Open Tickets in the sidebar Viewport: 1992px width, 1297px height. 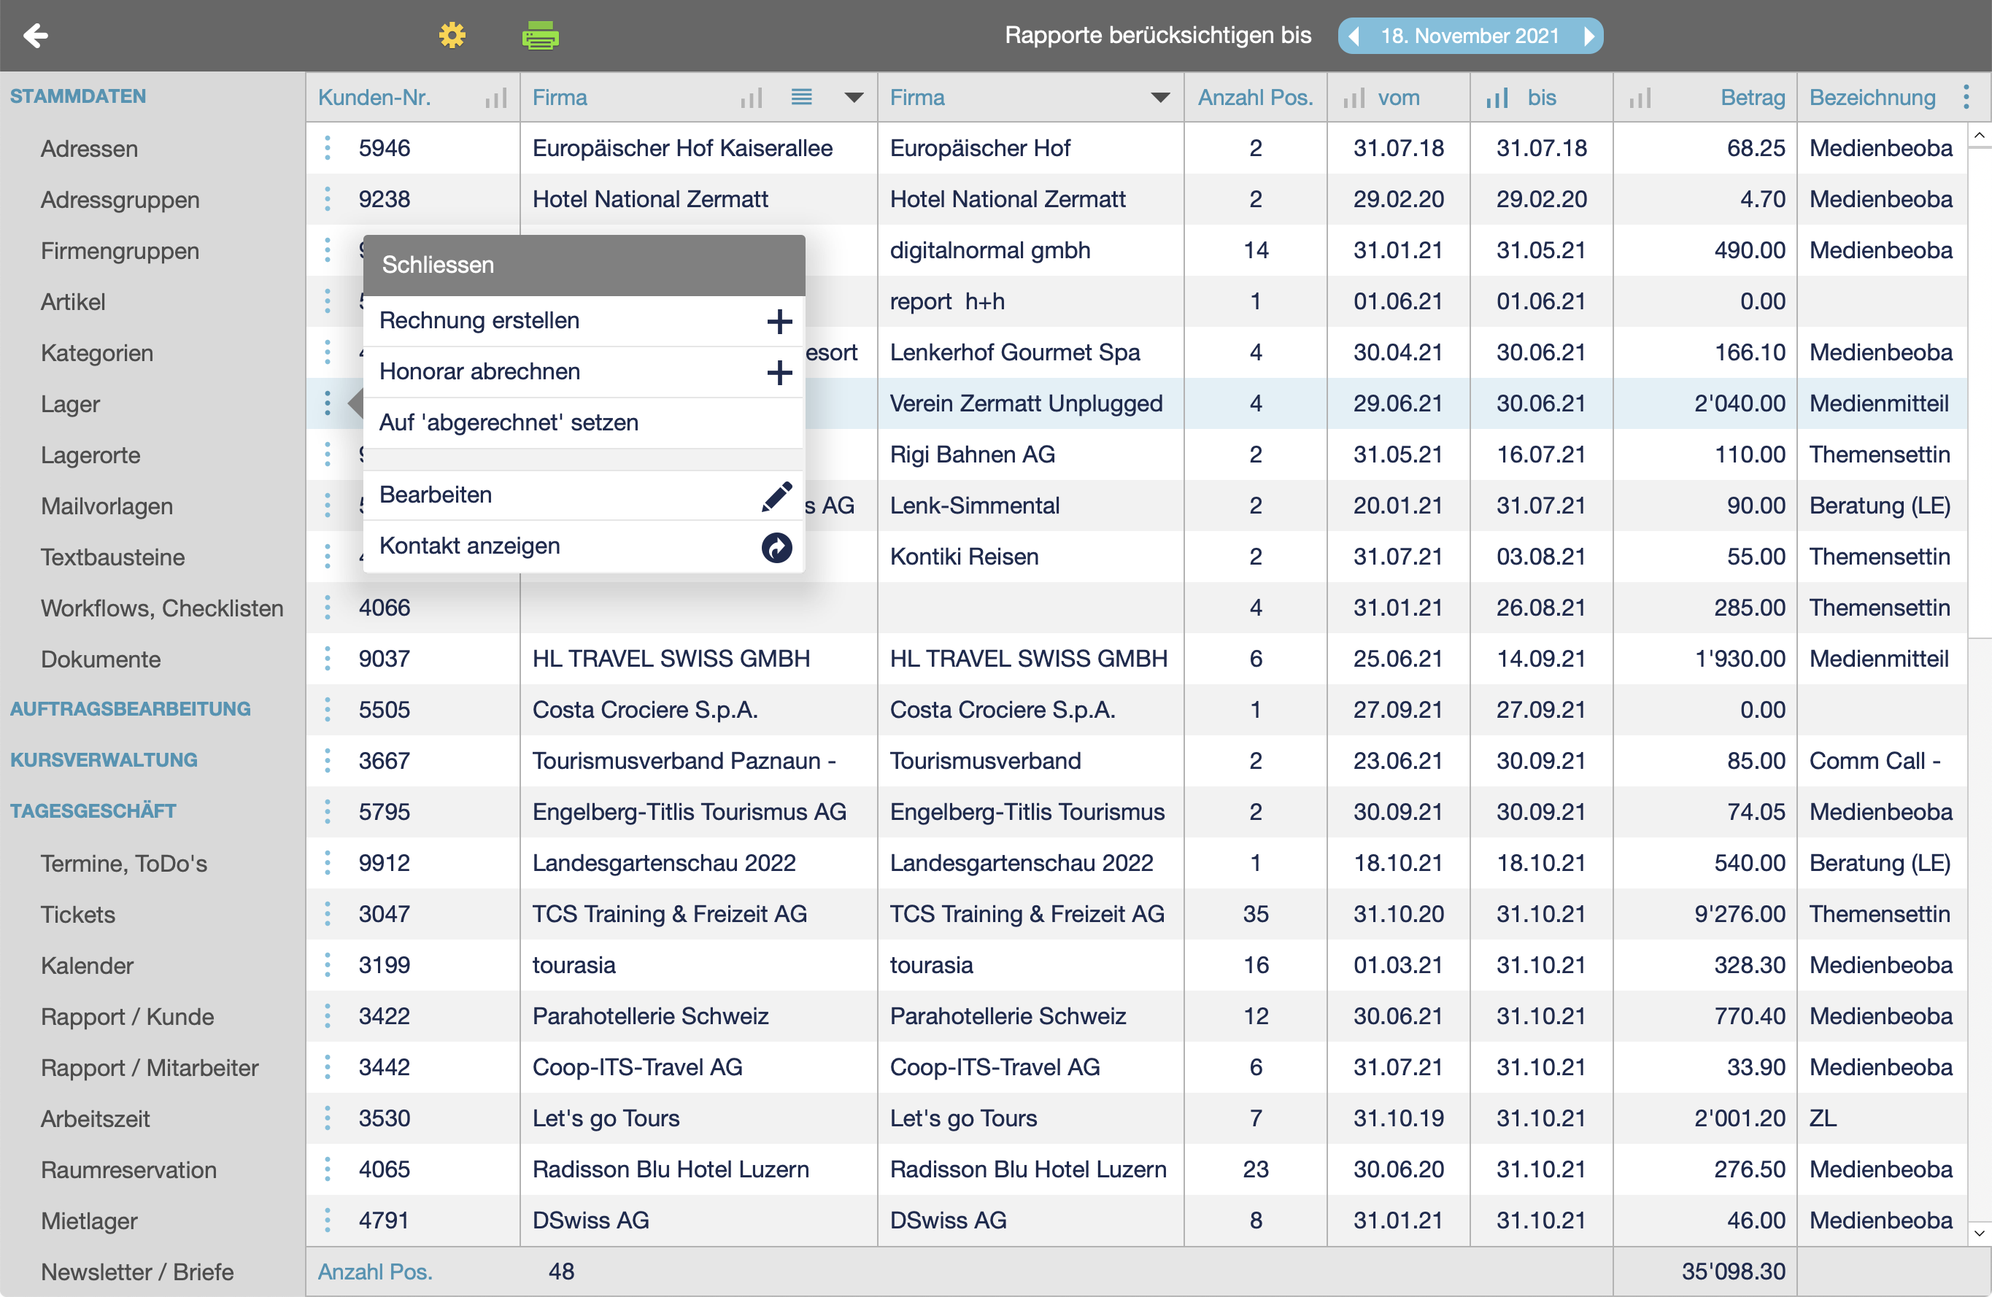[78, 915]
